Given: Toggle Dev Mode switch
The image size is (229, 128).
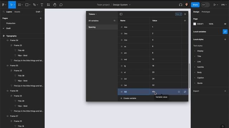Looking at the screenshot, I should click(205, 5).
